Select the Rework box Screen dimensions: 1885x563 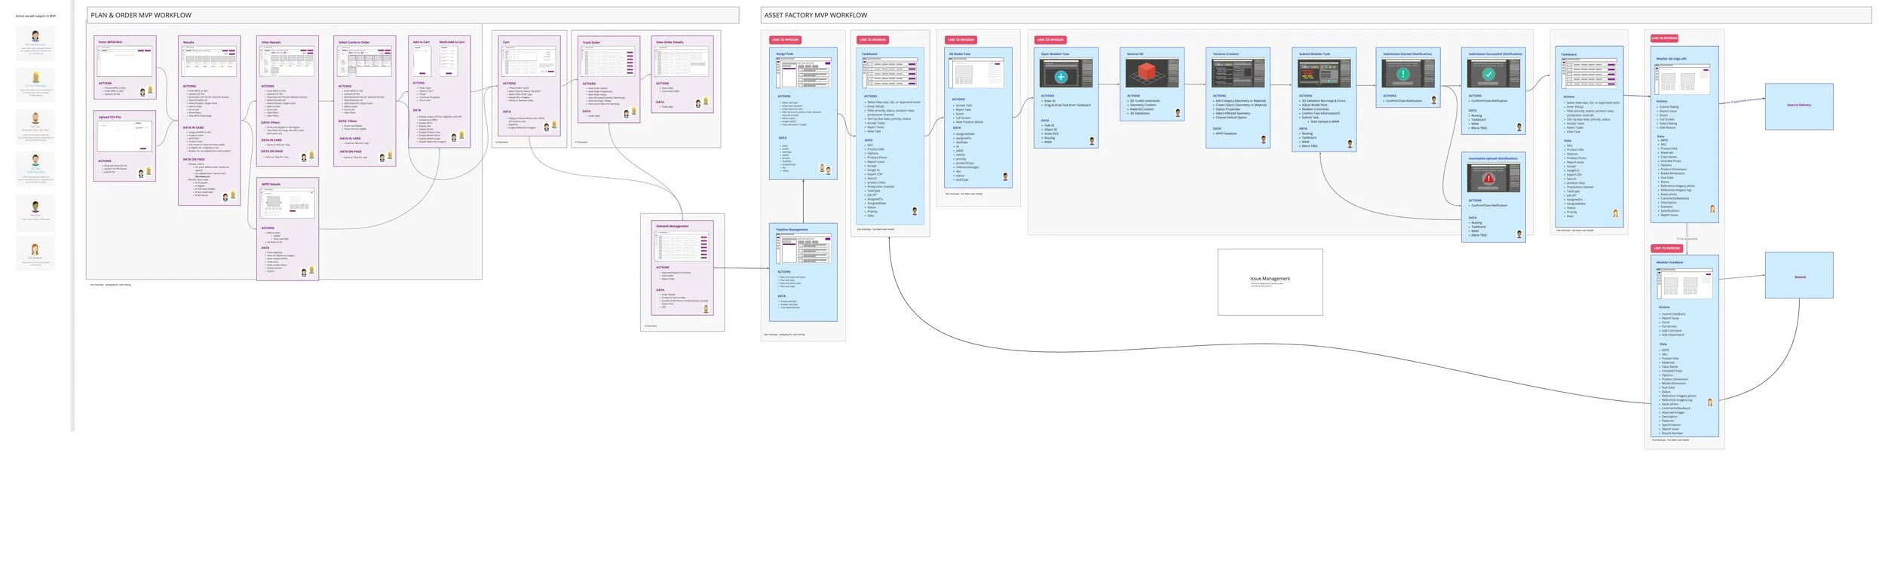click(1799, 275)
